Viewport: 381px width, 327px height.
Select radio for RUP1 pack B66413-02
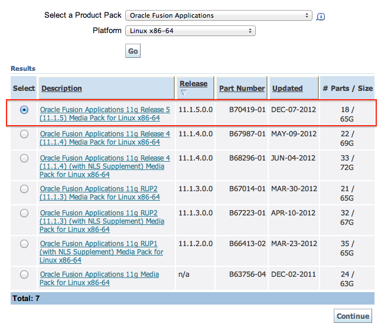click(24, 244)
